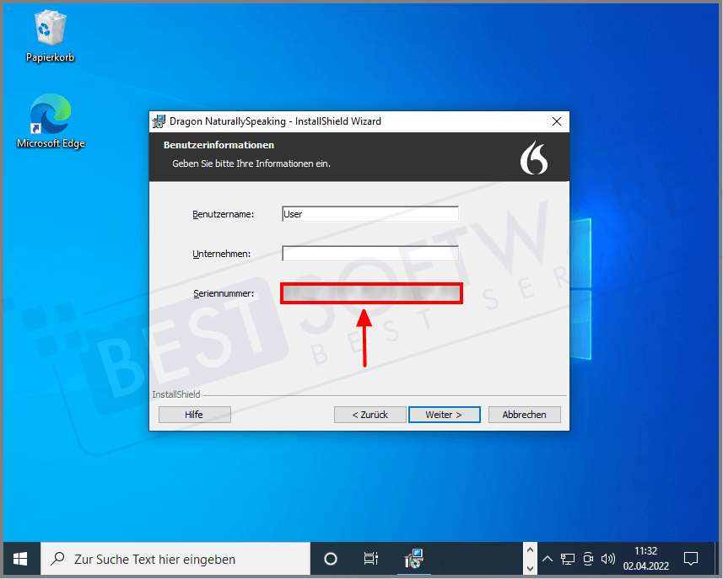Open the Windows Start menu

click(20, 559)
